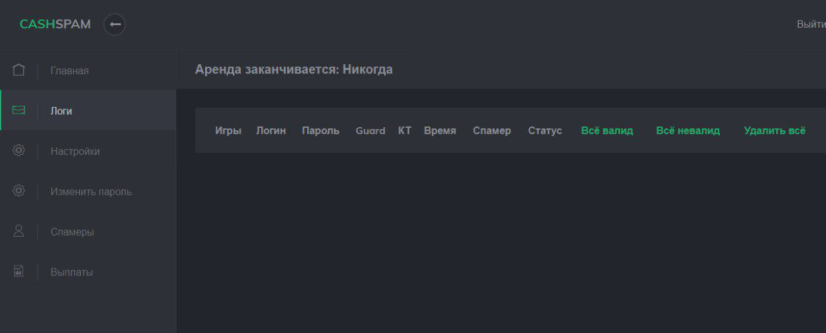Image resolution: width=826 pixels, height=333 pixels.
Task: Click the Статус column header
Action: (x=545, y=130)
